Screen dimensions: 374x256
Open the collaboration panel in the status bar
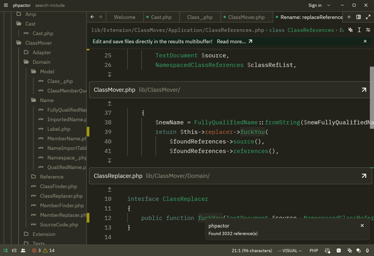[x=23, y=250]
